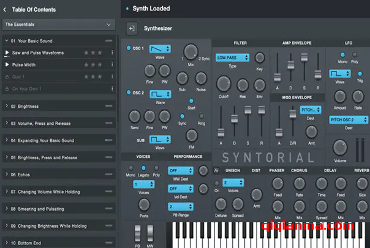Screen dimensions: 370x248
Task: Click the filter Cutoff knob
Action: 224,84
